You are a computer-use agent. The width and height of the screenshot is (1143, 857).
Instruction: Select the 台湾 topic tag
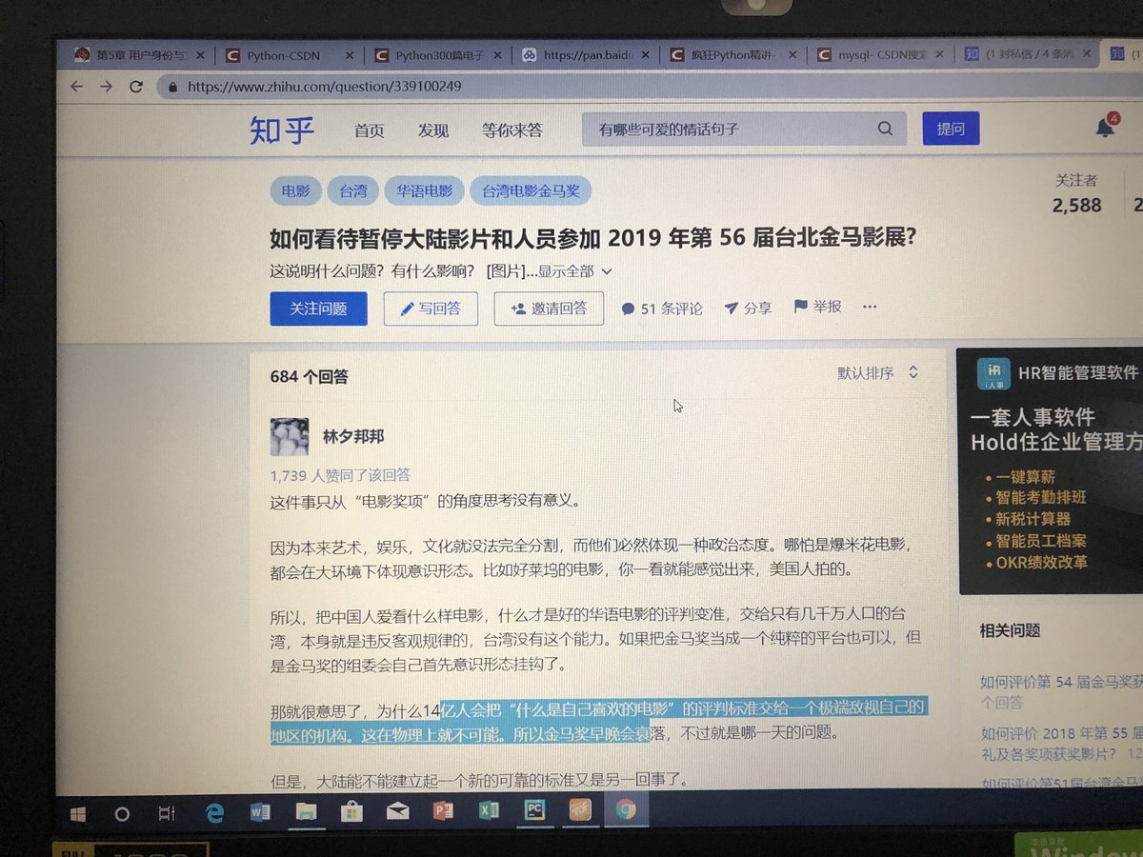[352, 191]
